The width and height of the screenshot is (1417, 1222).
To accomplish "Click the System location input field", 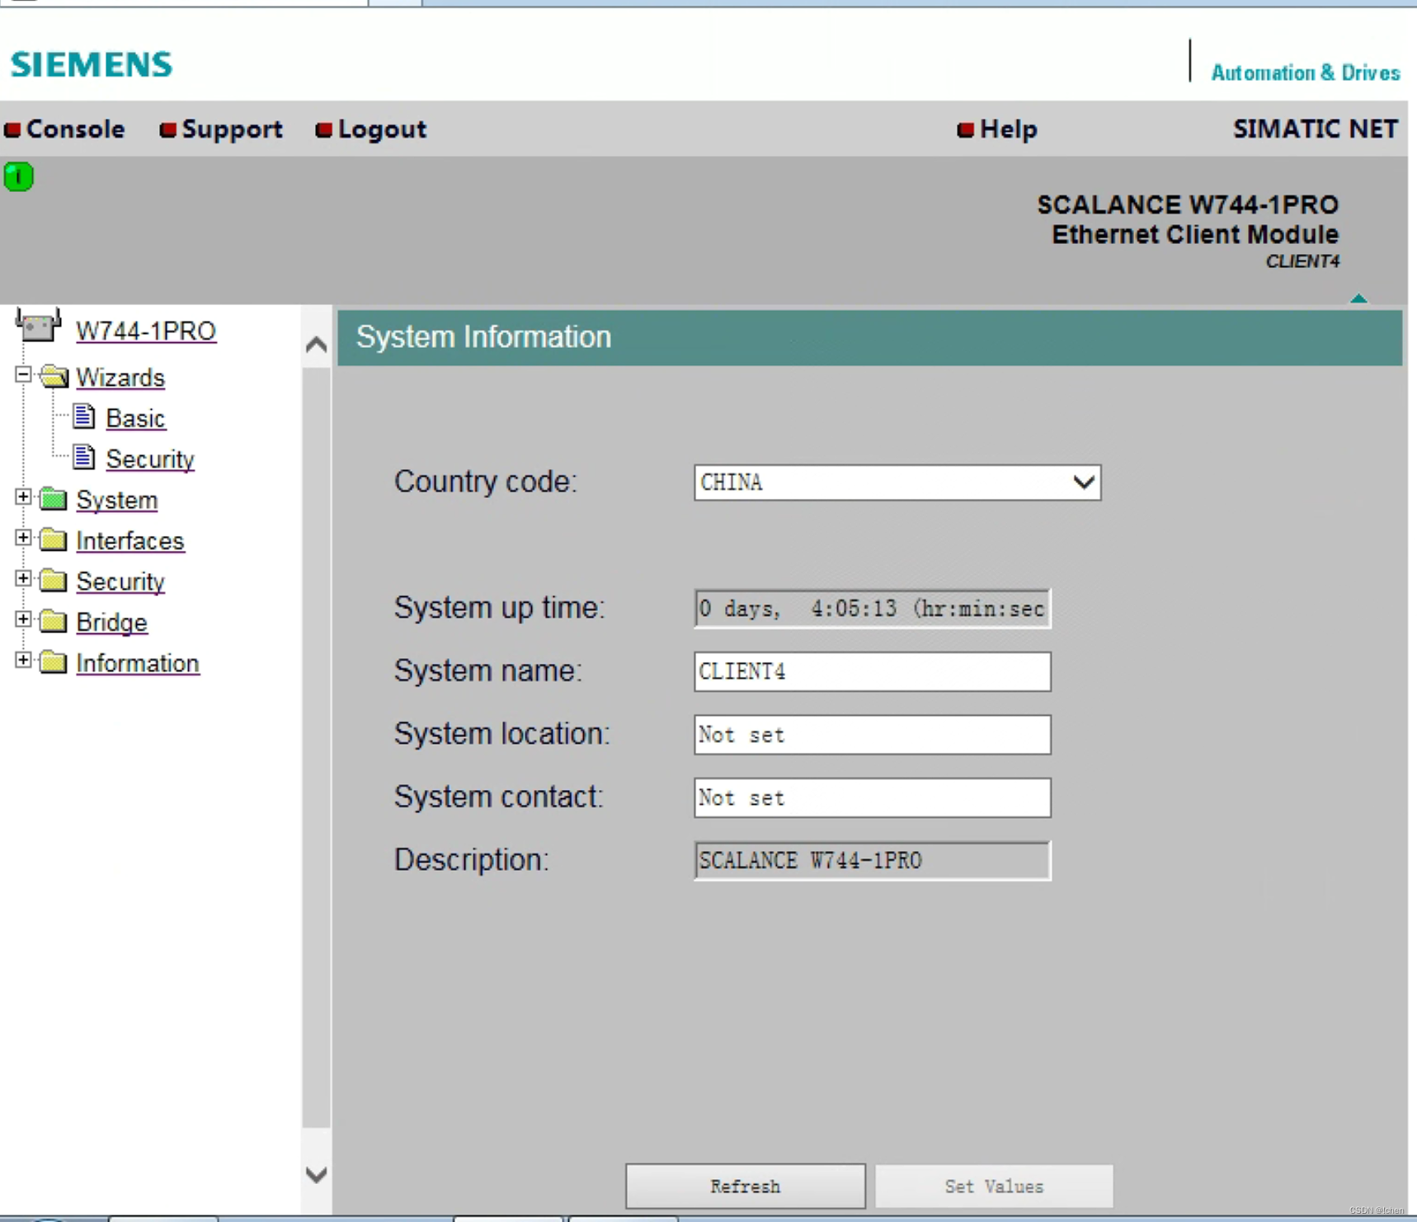I will [x=873, y=735].
